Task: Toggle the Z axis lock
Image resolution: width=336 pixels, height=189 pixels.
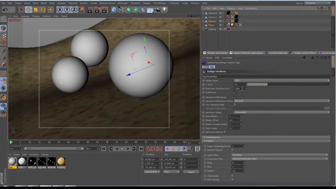Action: click(x=74, y=9)
